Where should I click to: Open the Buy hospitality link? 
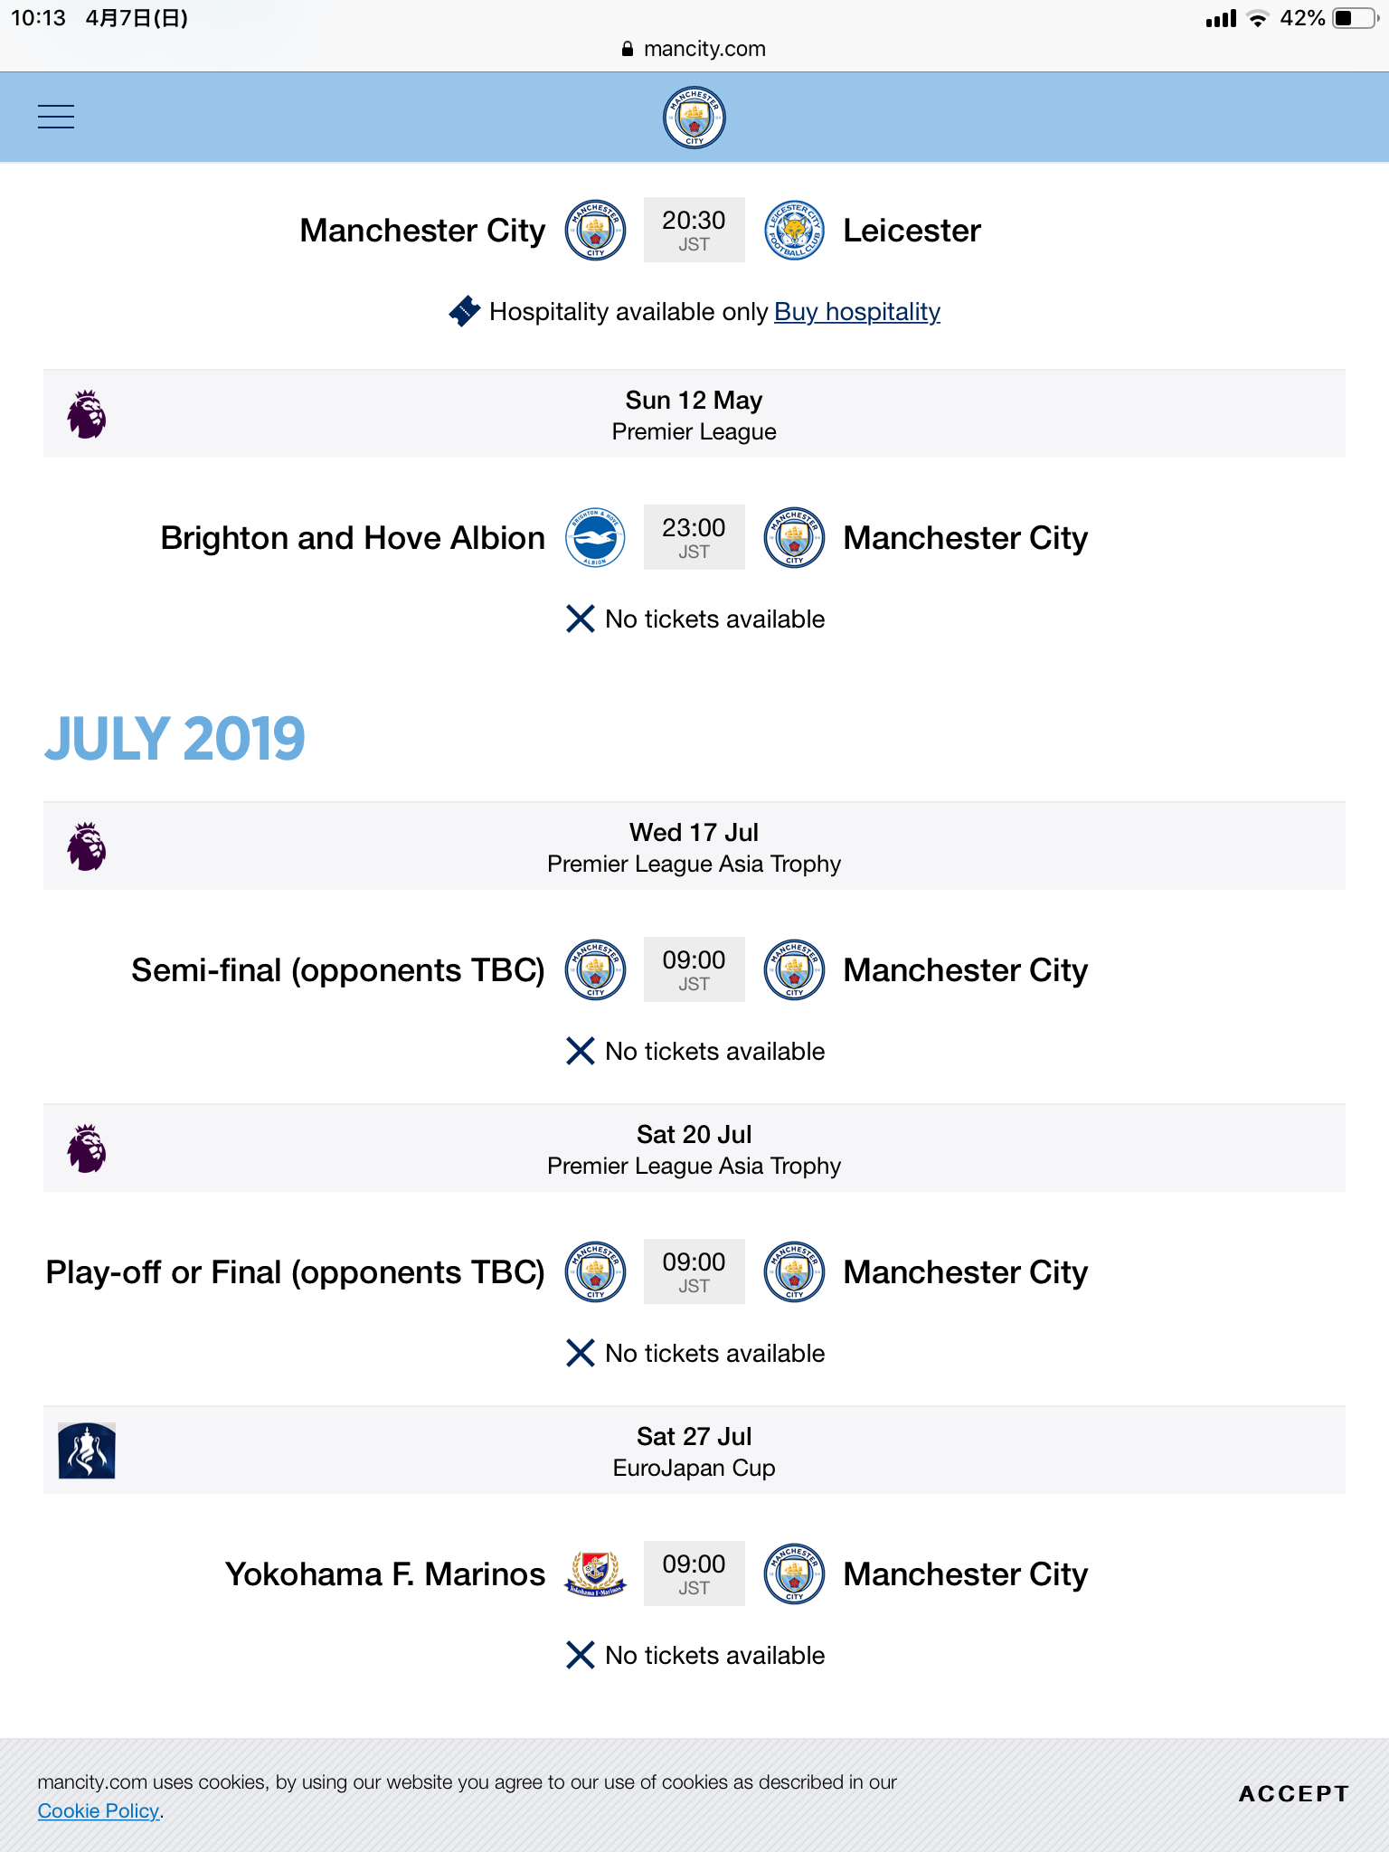tap(856, 312)
